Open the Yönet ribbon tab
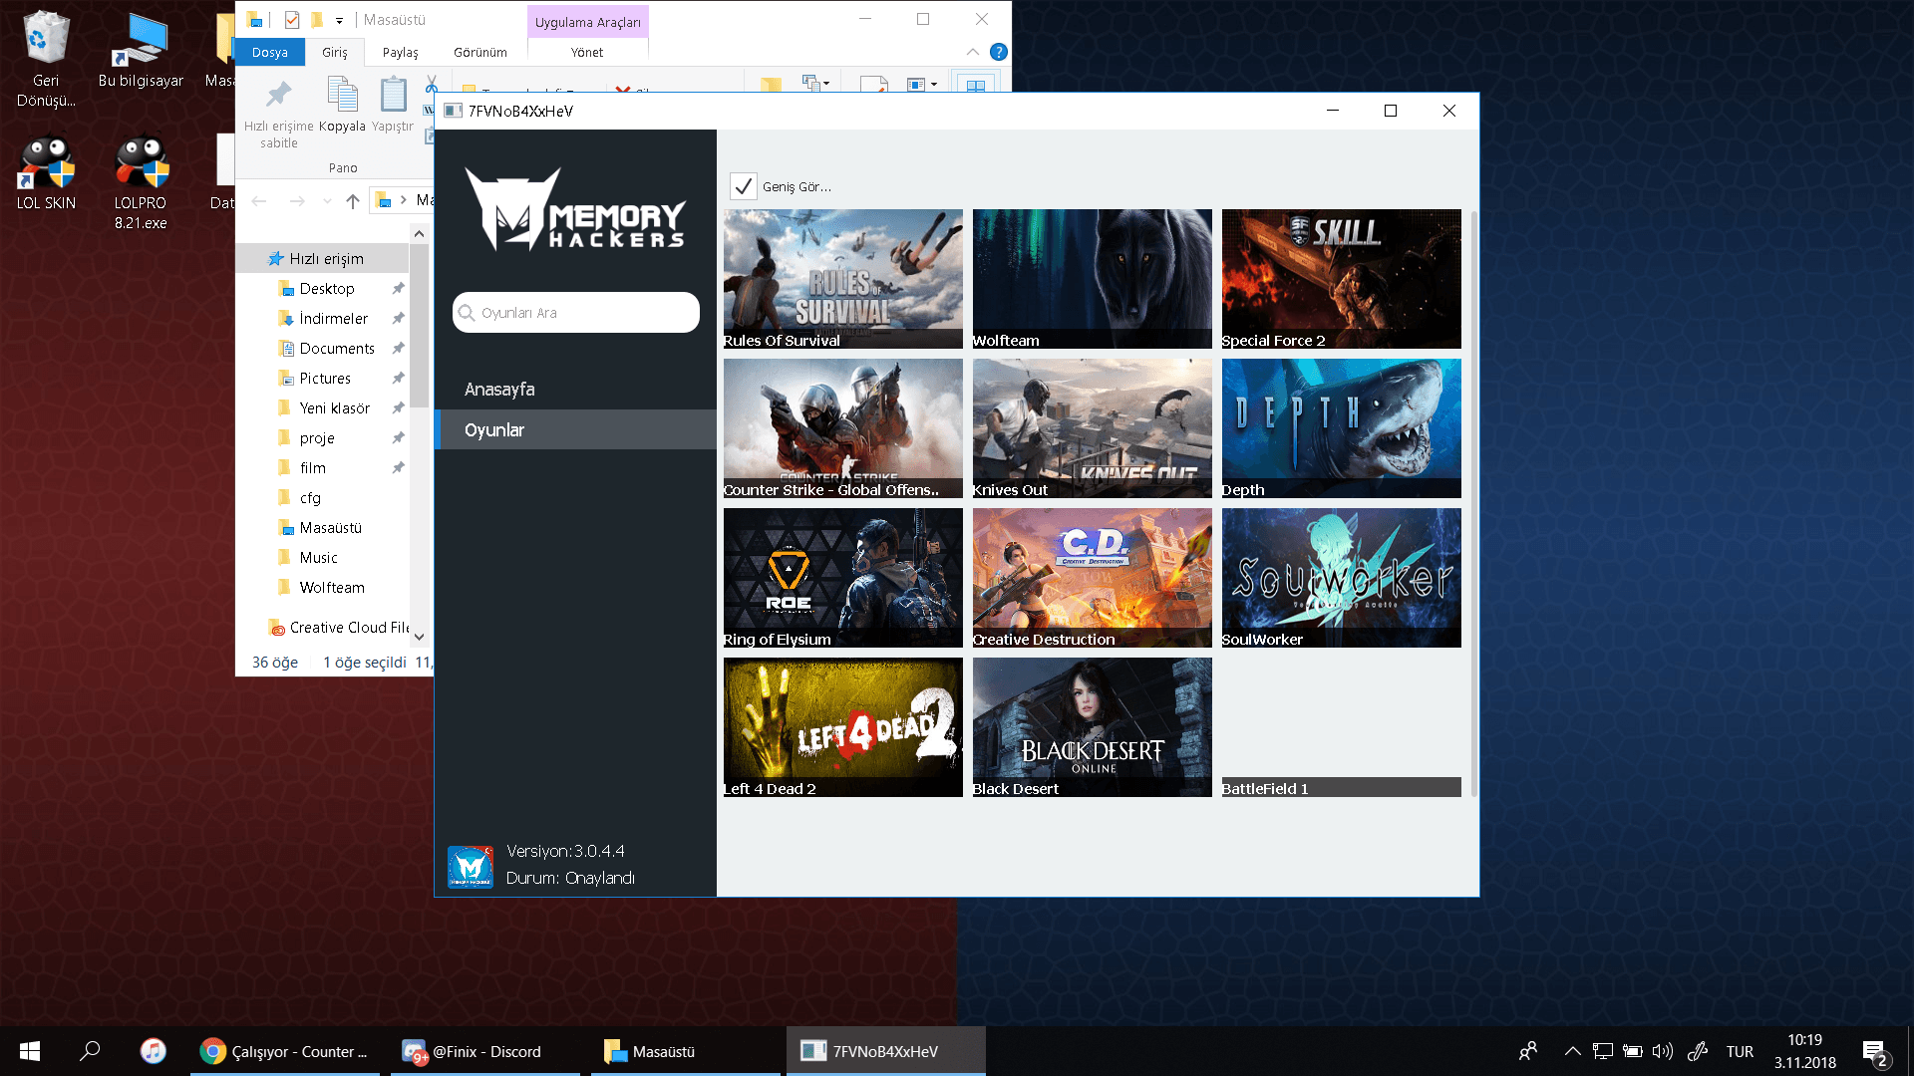This screenshot has height=1076, width=1914. coord(587,52)
